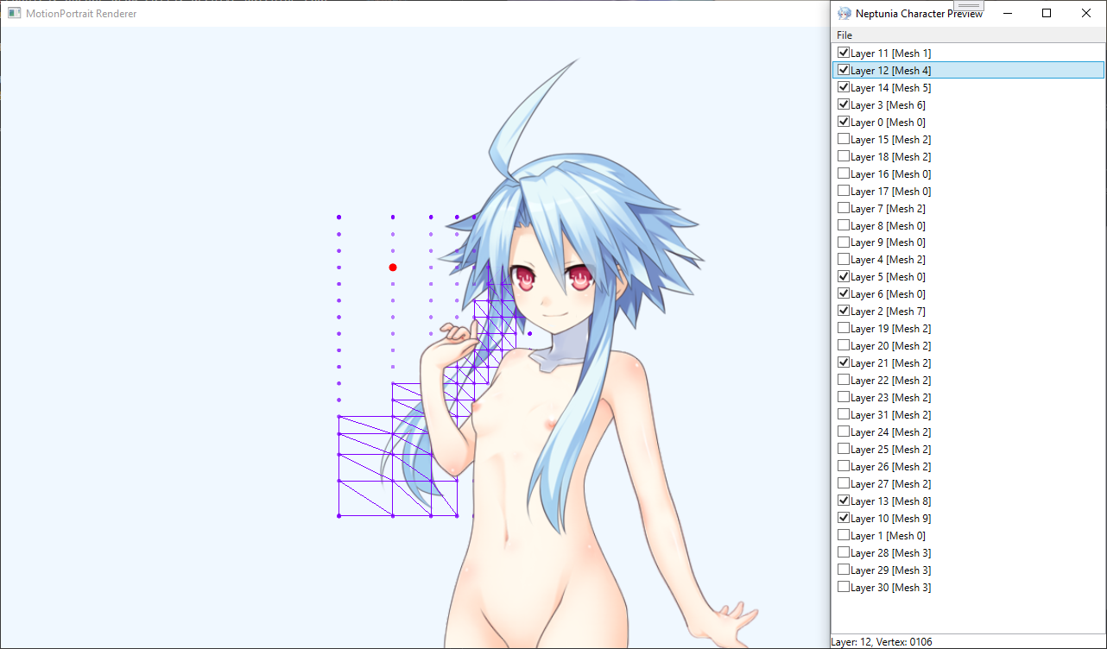Viewport: 1107px width, 649px height.
Task: Minimize the Neptunia Character Preview window
Action: click(1007, 13)
